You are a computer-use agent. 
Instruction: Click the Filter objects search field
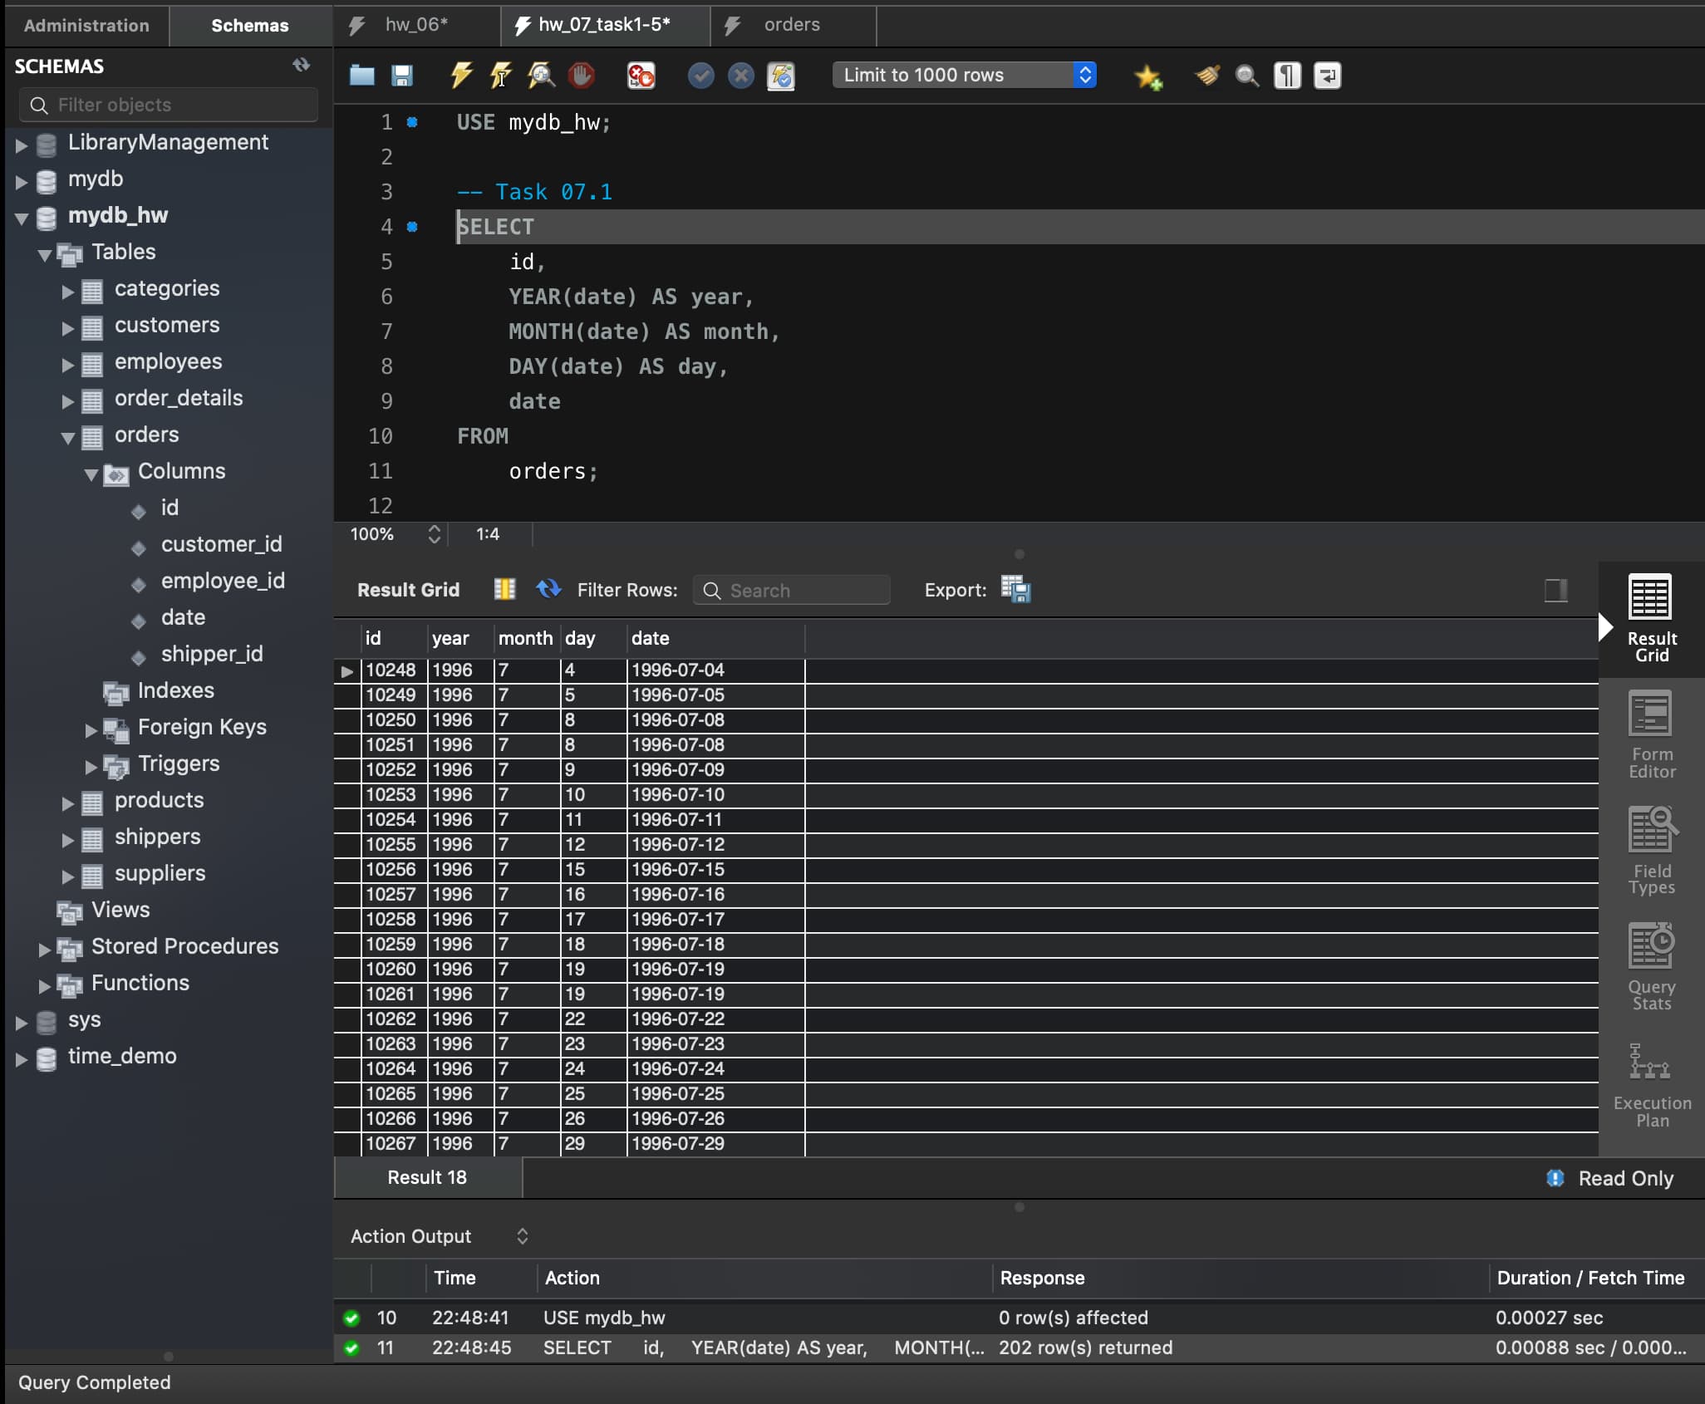click(x=169, y=105)
